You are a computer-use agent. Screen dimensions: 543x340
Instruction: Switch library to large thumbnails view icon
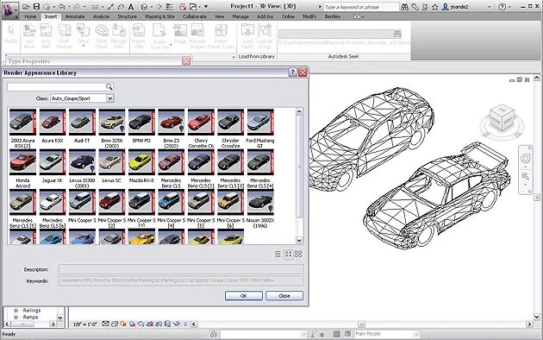298,254
